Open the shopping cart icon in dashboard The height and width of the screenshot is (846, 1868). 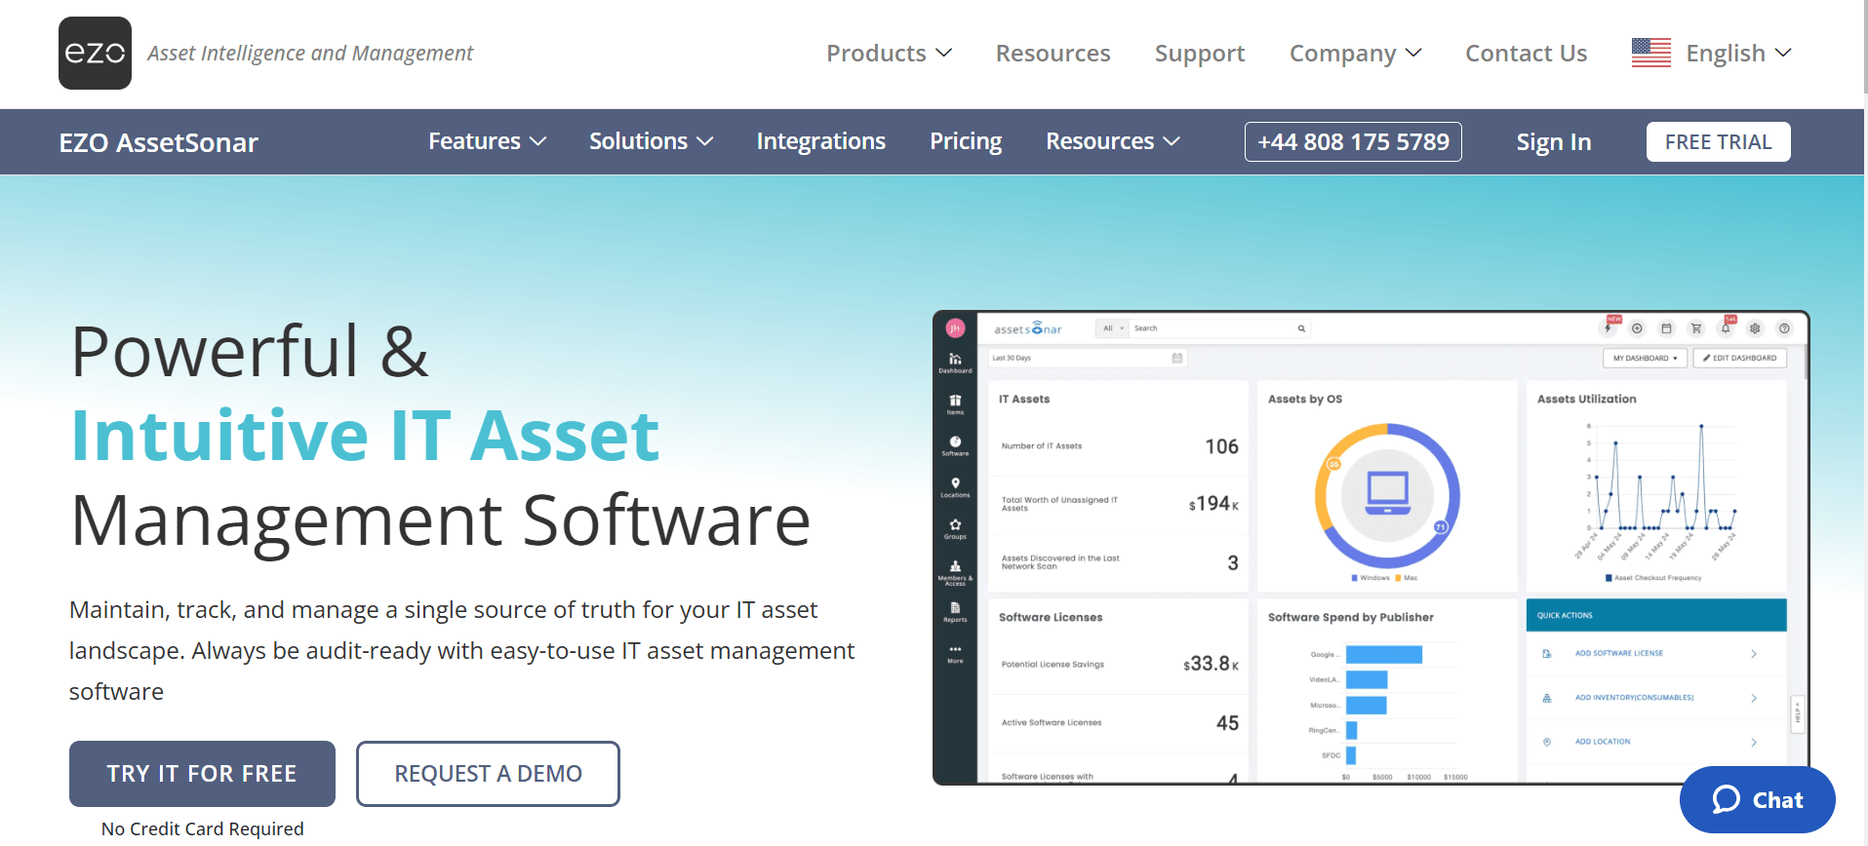click(x=1695, y=328)
